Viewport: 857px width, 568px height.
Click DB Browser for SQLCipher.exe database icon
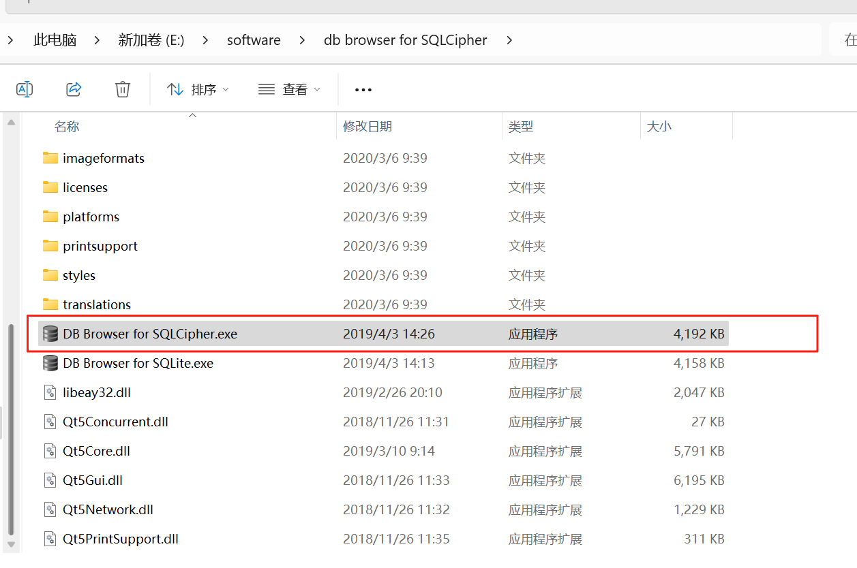[x=50, y=334]
